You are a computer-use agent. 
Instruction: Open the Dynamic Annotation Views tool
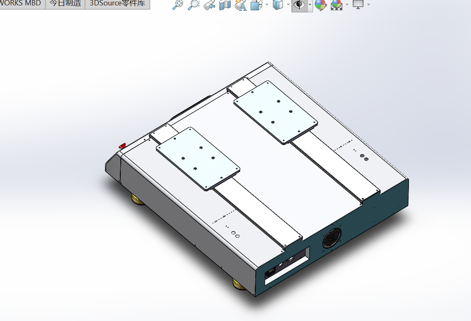(x=241, y=5)
